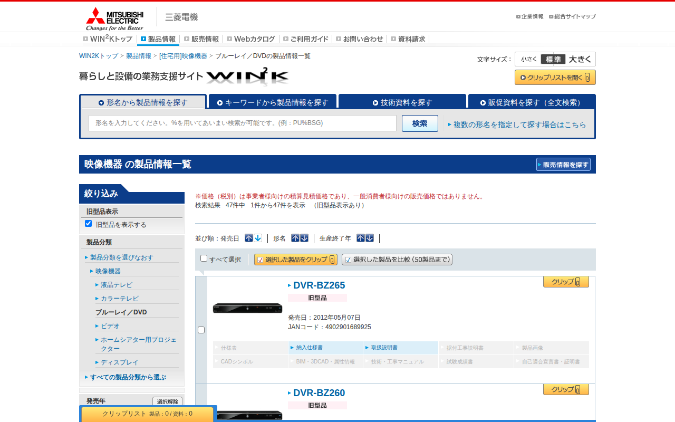Sort by 生産終了年 ascending arrow

(x=361, y=238)
